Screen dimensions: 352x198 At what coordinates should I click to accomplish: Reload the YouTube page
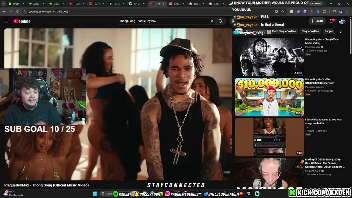(17, 12)
